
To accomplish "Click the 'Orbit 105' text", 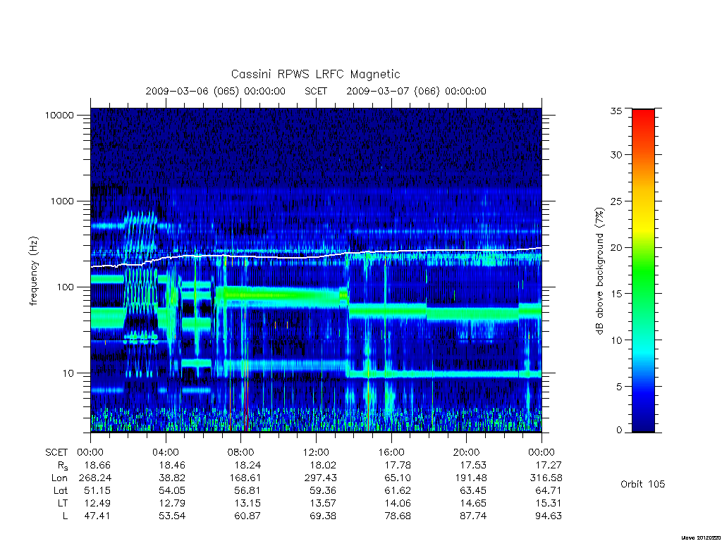I will [x=643, y=484].
